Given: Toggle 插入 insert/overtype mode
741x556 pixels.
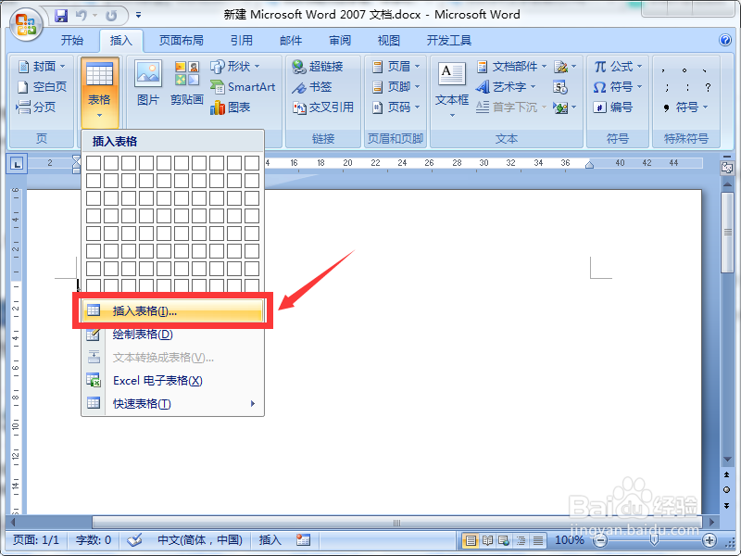Looking at the screenshot, I should pos(270,540).
